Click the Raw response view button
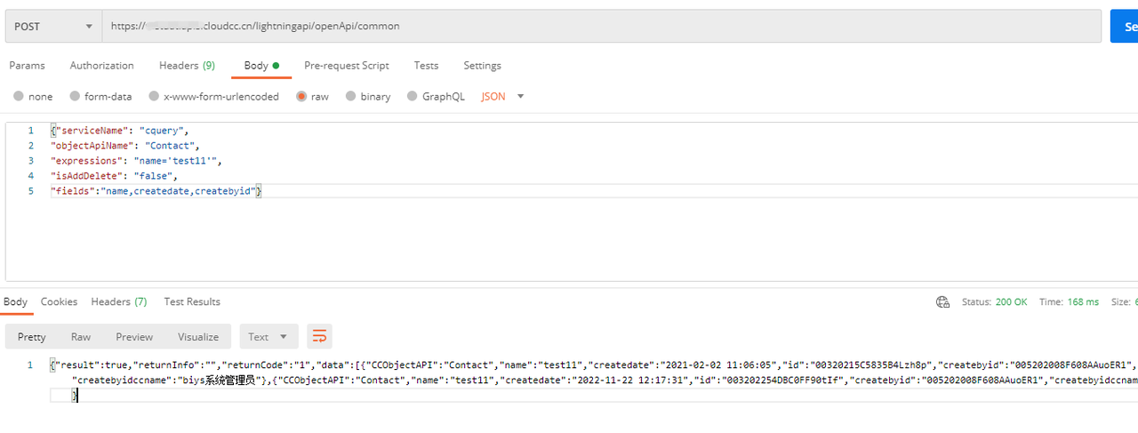 [x=81, y=337]
